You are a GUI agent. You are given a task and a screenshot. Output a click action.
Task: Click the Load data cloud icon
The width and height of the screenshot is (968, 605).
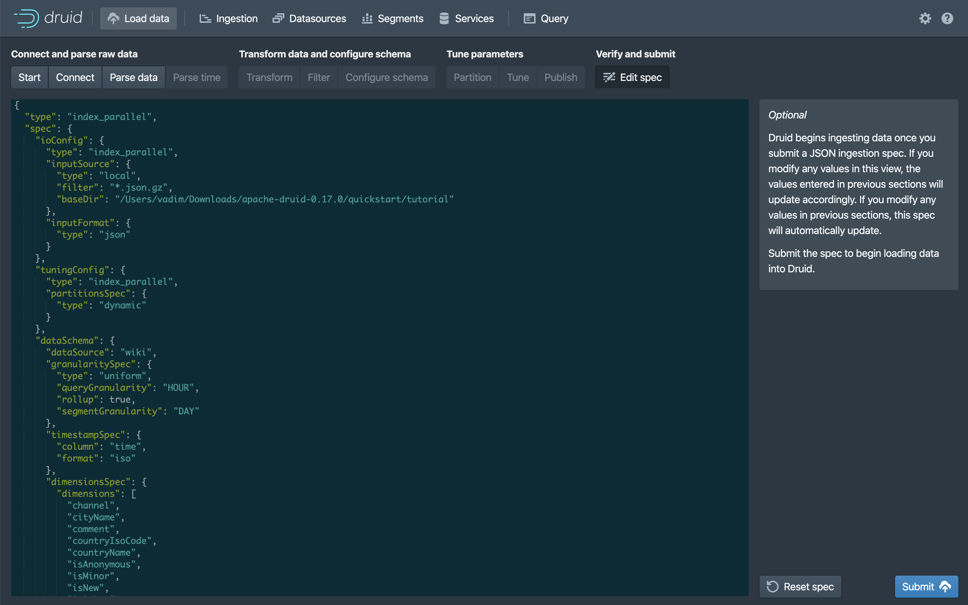114,18
